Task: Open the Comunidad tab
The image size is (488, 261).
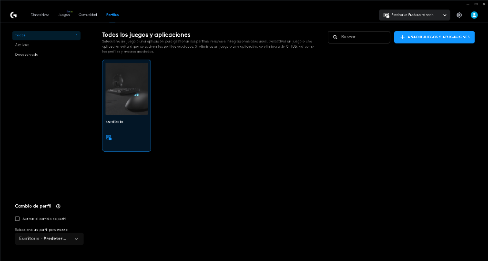Action: (88, 15)
